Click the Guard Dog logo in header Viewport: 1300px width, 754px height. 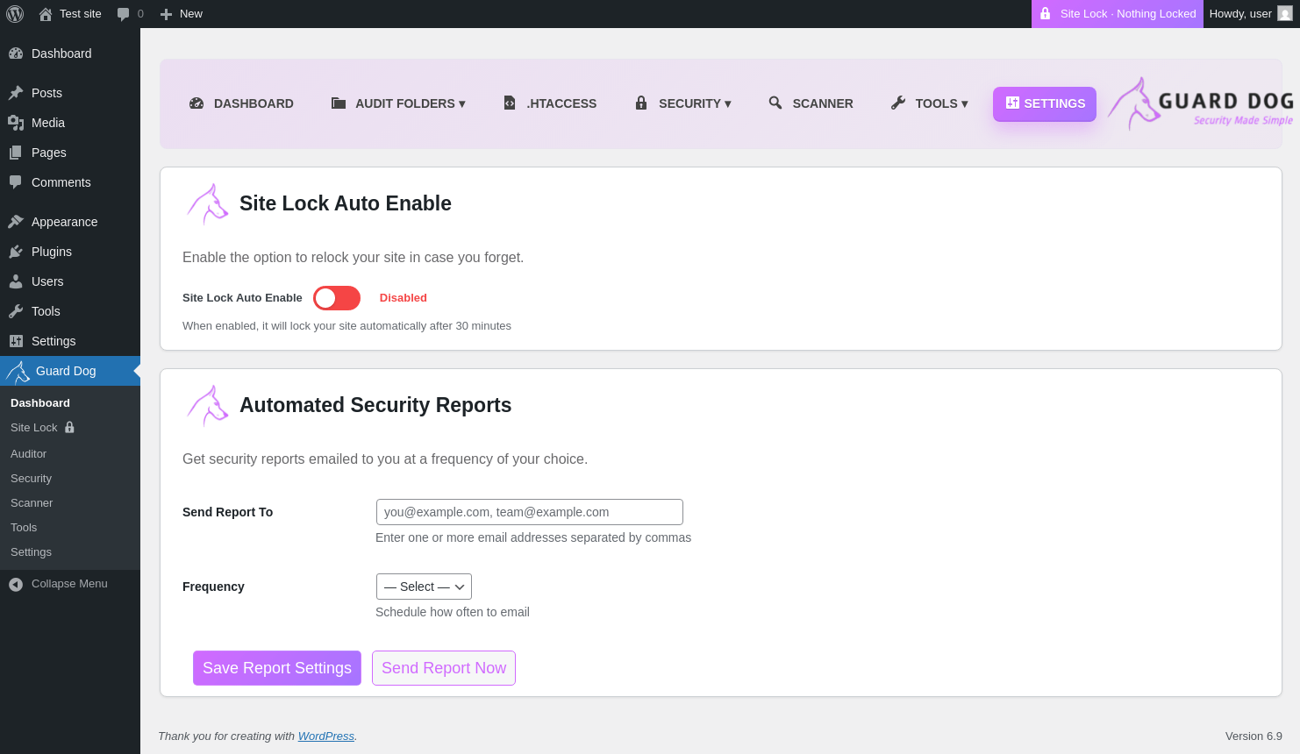coord(1200,104)
